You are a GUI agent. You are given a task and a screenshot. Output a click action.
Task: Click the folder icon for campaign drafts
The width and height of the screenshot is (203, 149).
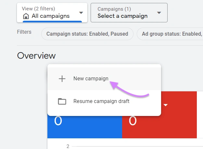tap(62, 101)
